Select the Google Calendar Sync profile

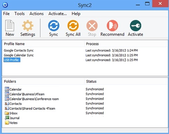[x=19, y=55]
